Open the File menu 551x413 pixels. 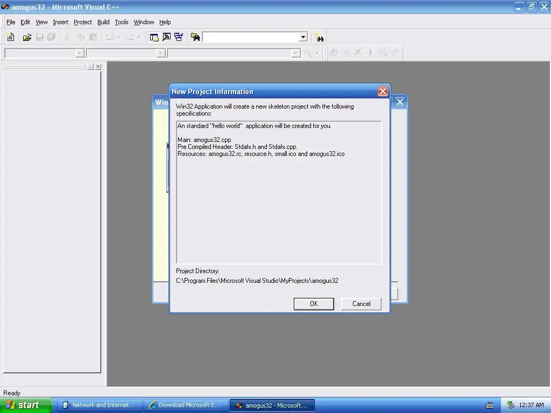click(x=11, y=22)
